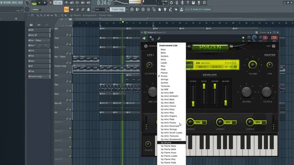Select the Hats #2 pattern in picker
294x165 pixels.
point(39,35)
